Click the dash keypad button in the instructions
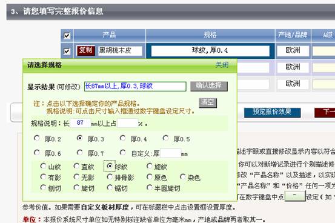 click(x=295, y=196)
